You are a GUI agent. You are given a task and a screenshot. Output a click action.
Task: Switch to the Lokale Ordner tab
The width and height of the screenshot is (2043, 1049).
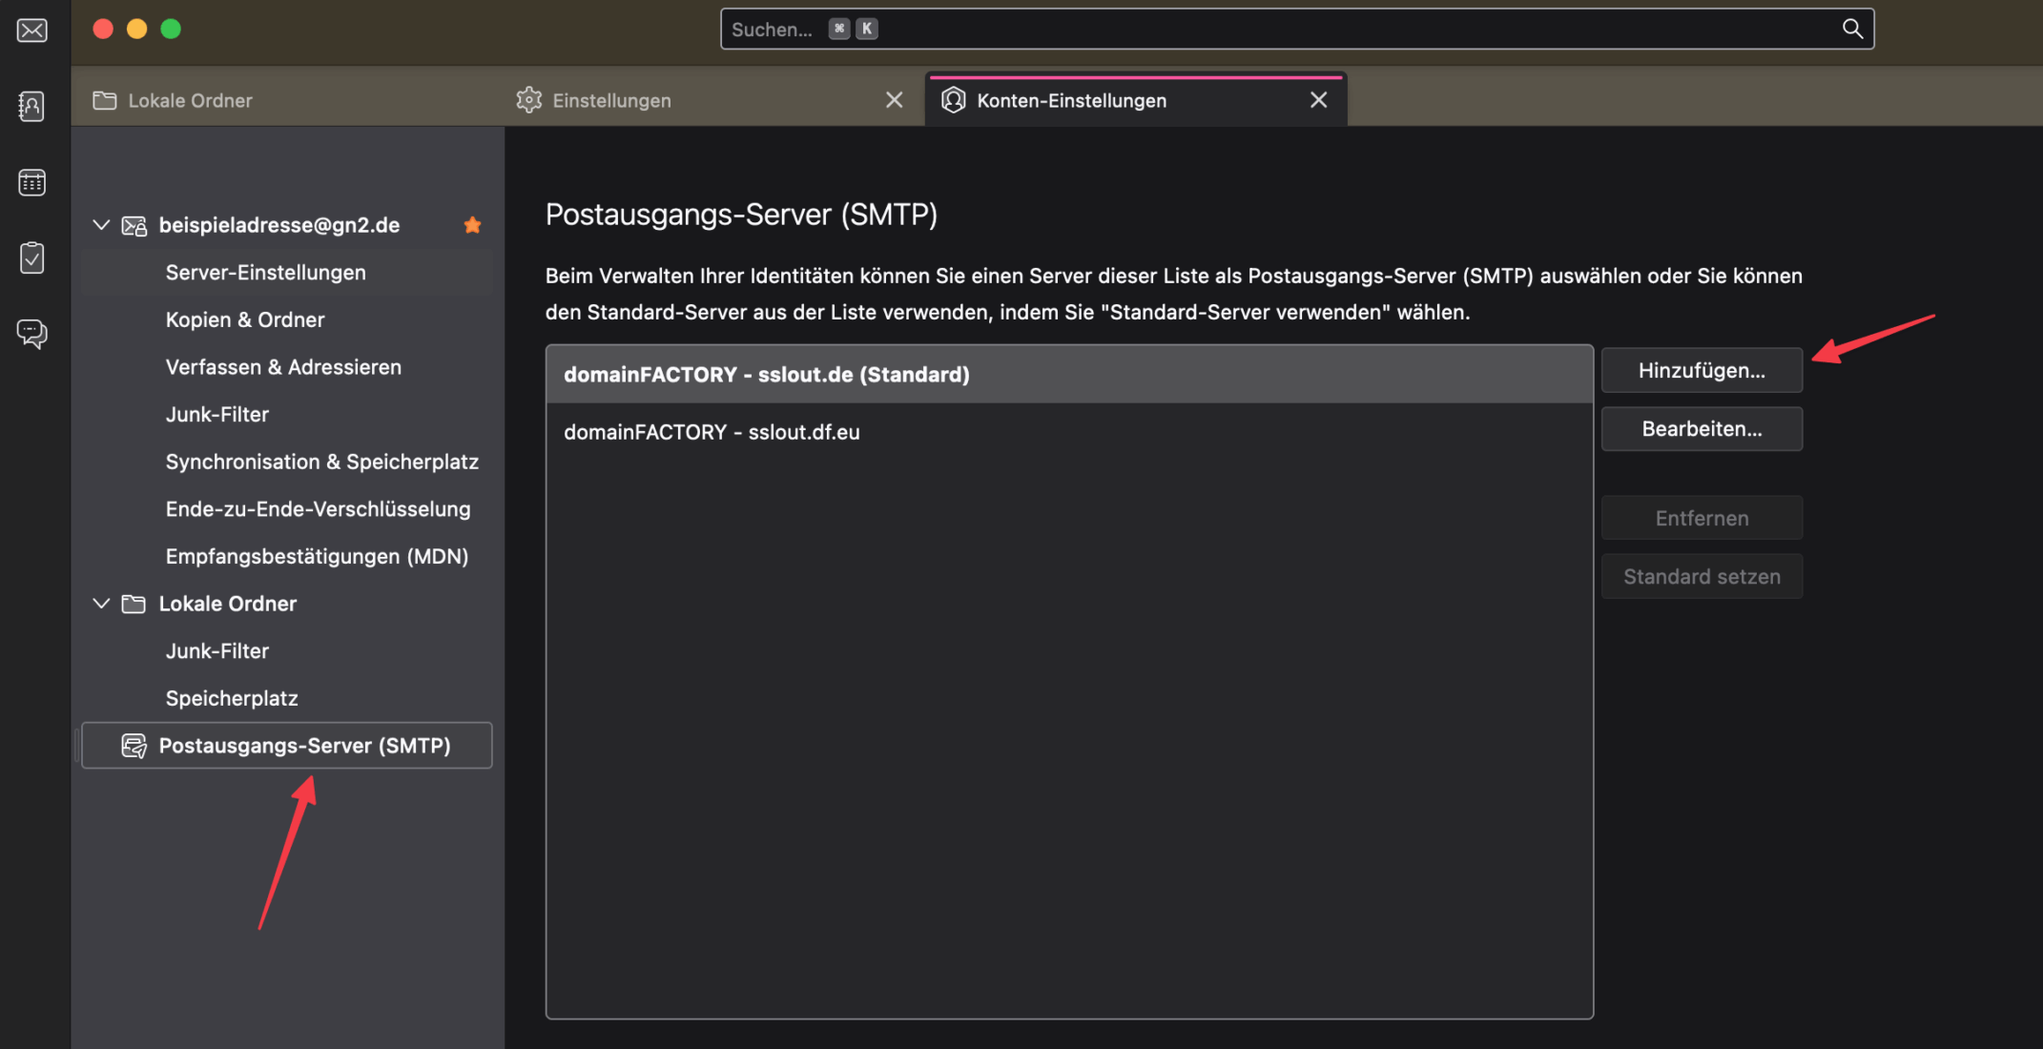click(286, 100)
